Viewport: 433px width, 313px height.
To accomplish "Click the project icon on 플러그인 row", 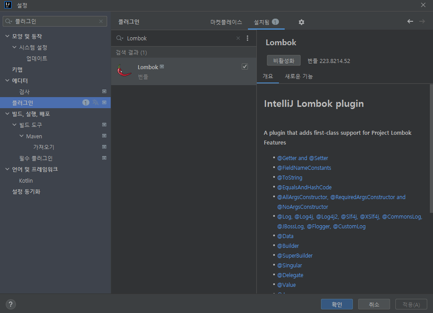I will coord(104,102).
